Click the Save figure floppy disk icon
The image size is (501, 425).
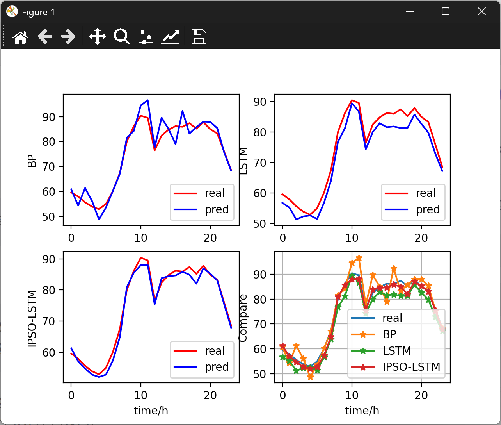point(198,36)
